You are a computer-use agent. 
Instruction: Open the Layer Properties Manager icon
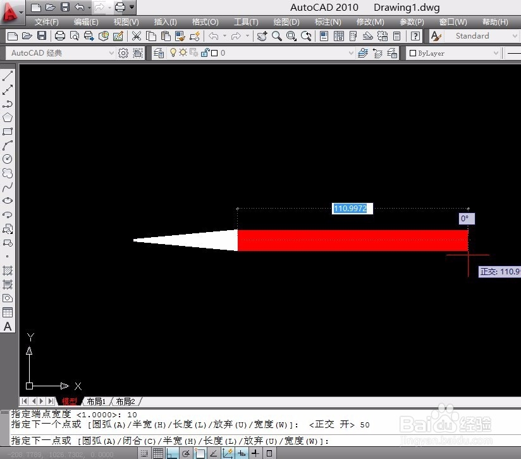click(159, 53)
